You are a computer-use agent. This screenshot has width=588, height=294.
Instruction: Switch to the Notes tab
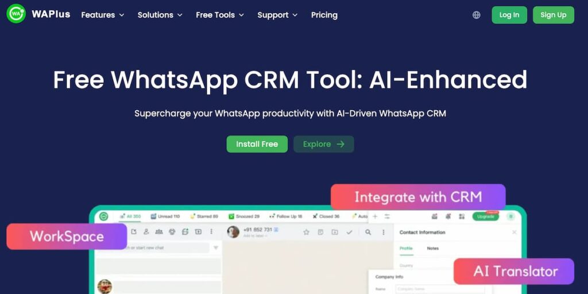tap(433, 248)
